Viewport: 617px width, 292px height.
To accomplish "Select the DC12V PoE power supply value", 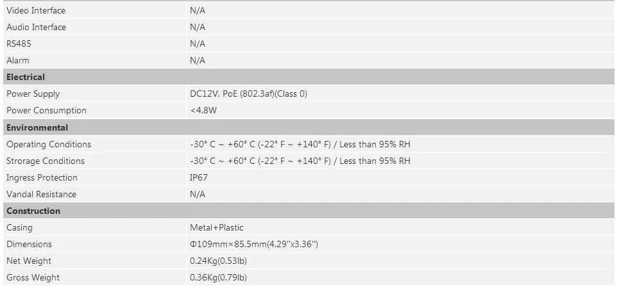I will pos(248,94).
